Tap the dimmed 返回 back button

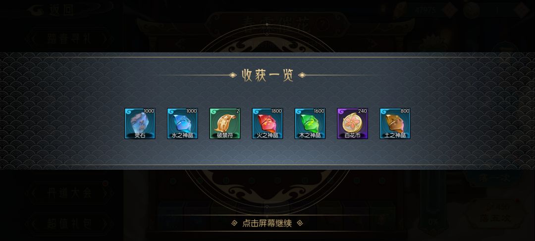point(55,9)
